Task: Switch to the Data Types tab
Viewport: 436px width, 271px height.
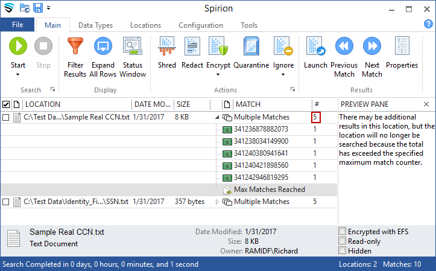Action: pos(95,25)
